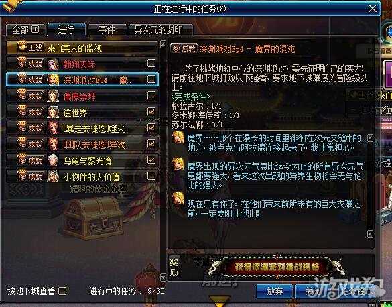Select the 深渊派对Ep4 quest entry
Viewport: 392px width, 307px height.
pos(82,80)
